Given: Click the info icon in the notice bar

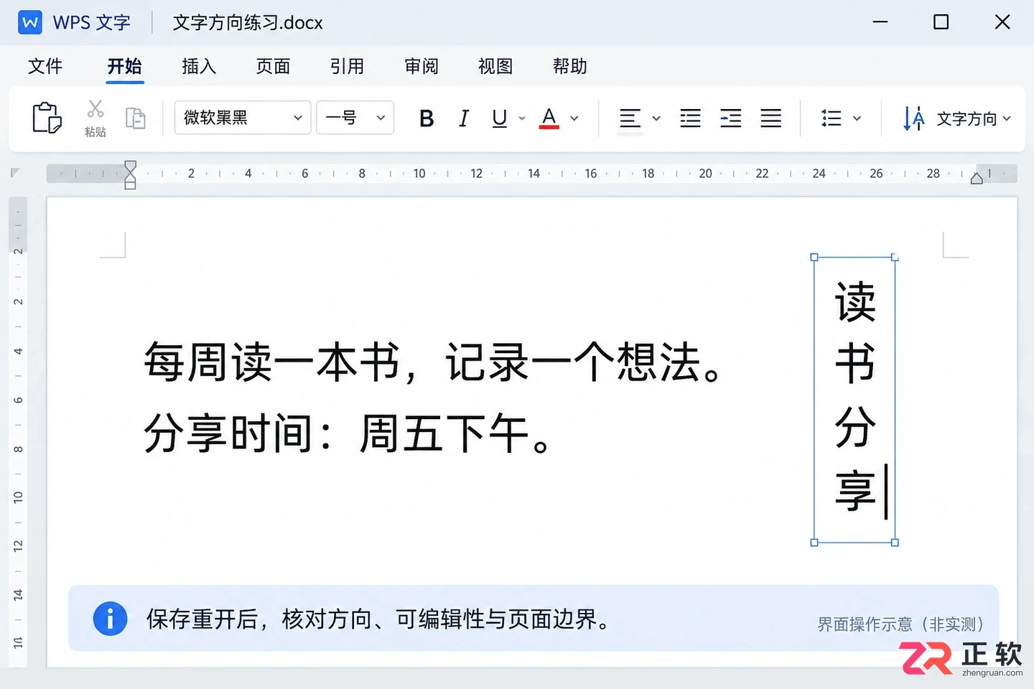Looking at the screenshot, I should click(x=110, y=619).
